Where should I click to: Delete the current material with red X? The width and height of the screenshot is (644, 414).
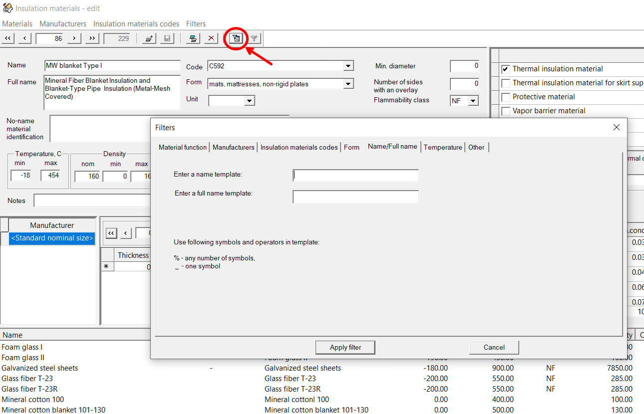point(211,38)
